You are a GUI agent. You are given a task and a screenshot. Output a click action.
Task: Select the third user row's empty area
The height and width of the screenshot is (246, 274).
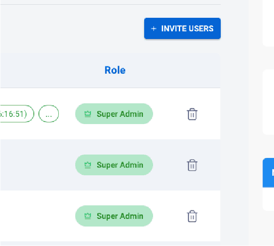tap(34, 216)
